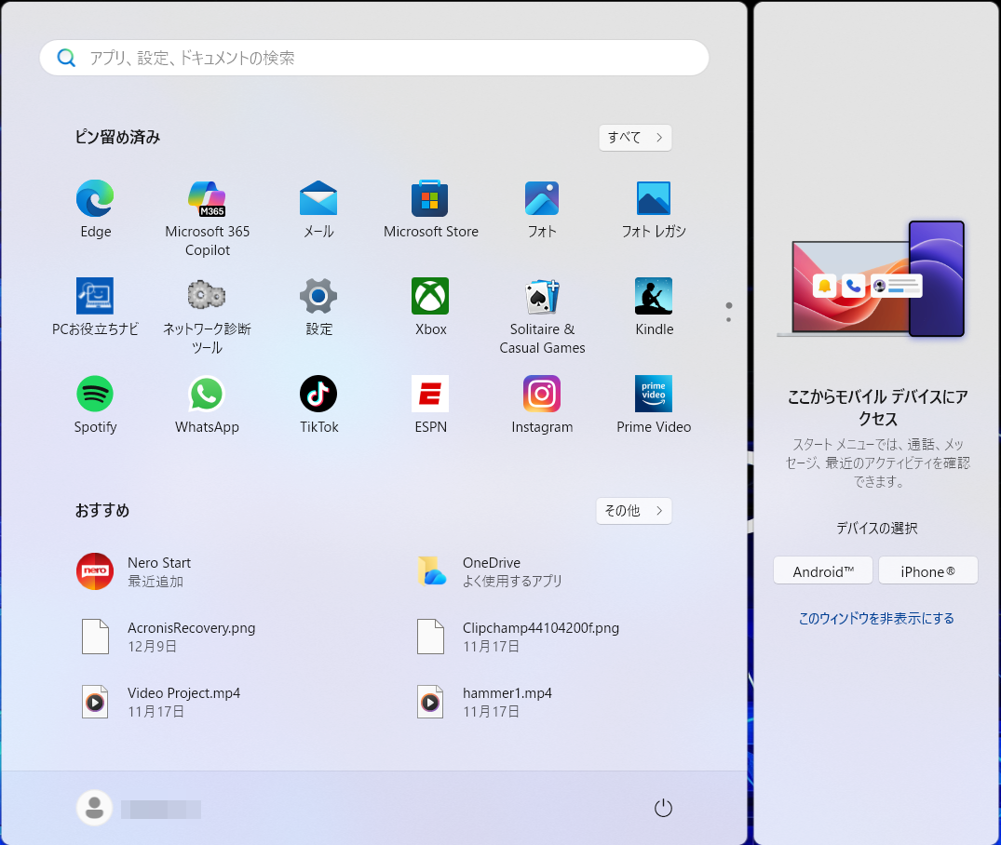
Task: Open the ESPN app
Action: coord(430,405)
